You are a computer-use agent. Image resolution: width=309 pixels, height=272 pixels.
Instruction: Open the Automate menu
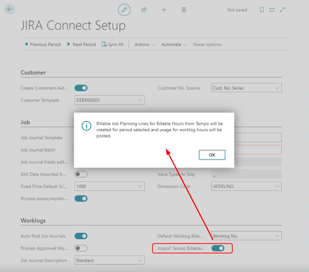coord(174,44)
